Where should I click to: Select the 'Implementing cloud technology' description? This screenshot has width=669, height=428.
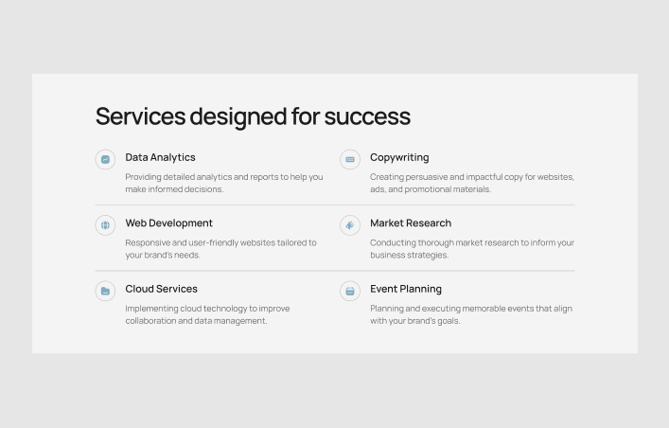(x=207, y=314)
